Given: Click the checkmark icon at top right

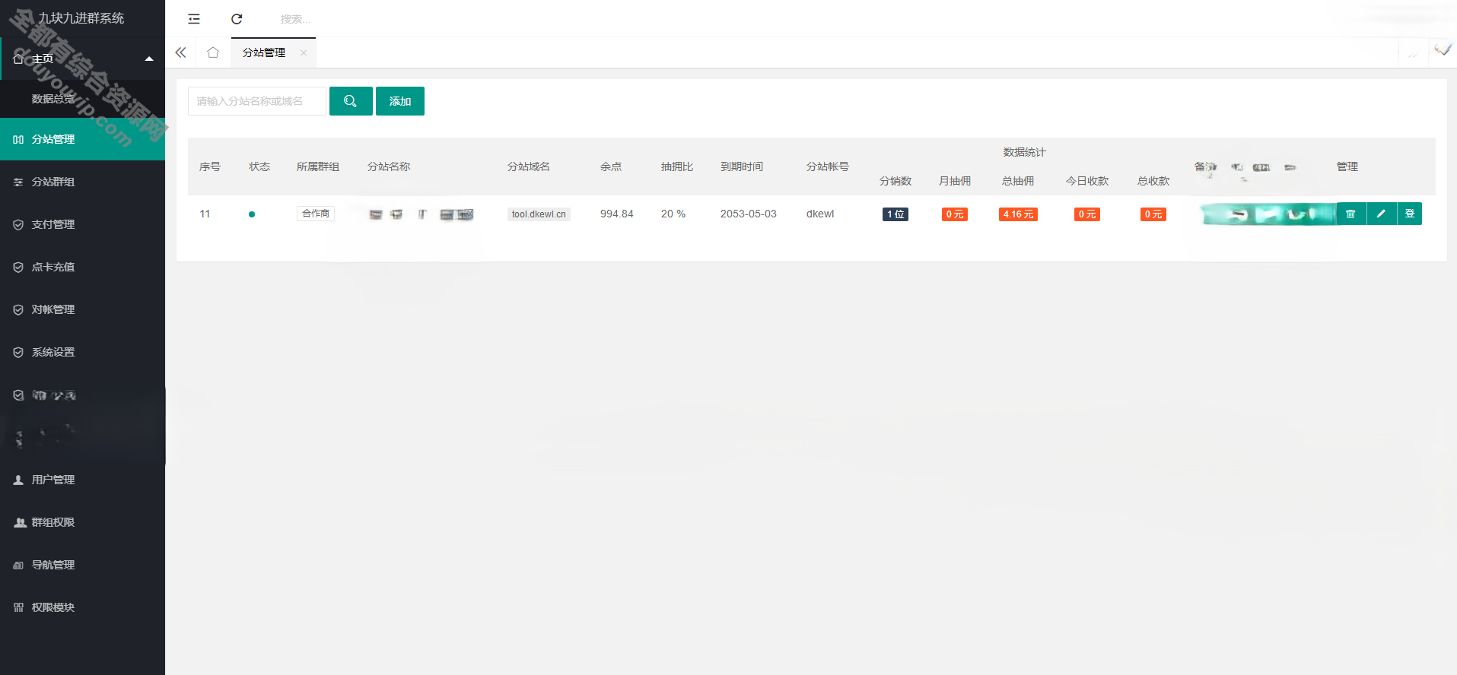Looking at the screenshot, I should pyautogui.click(x=1443, y=50).
